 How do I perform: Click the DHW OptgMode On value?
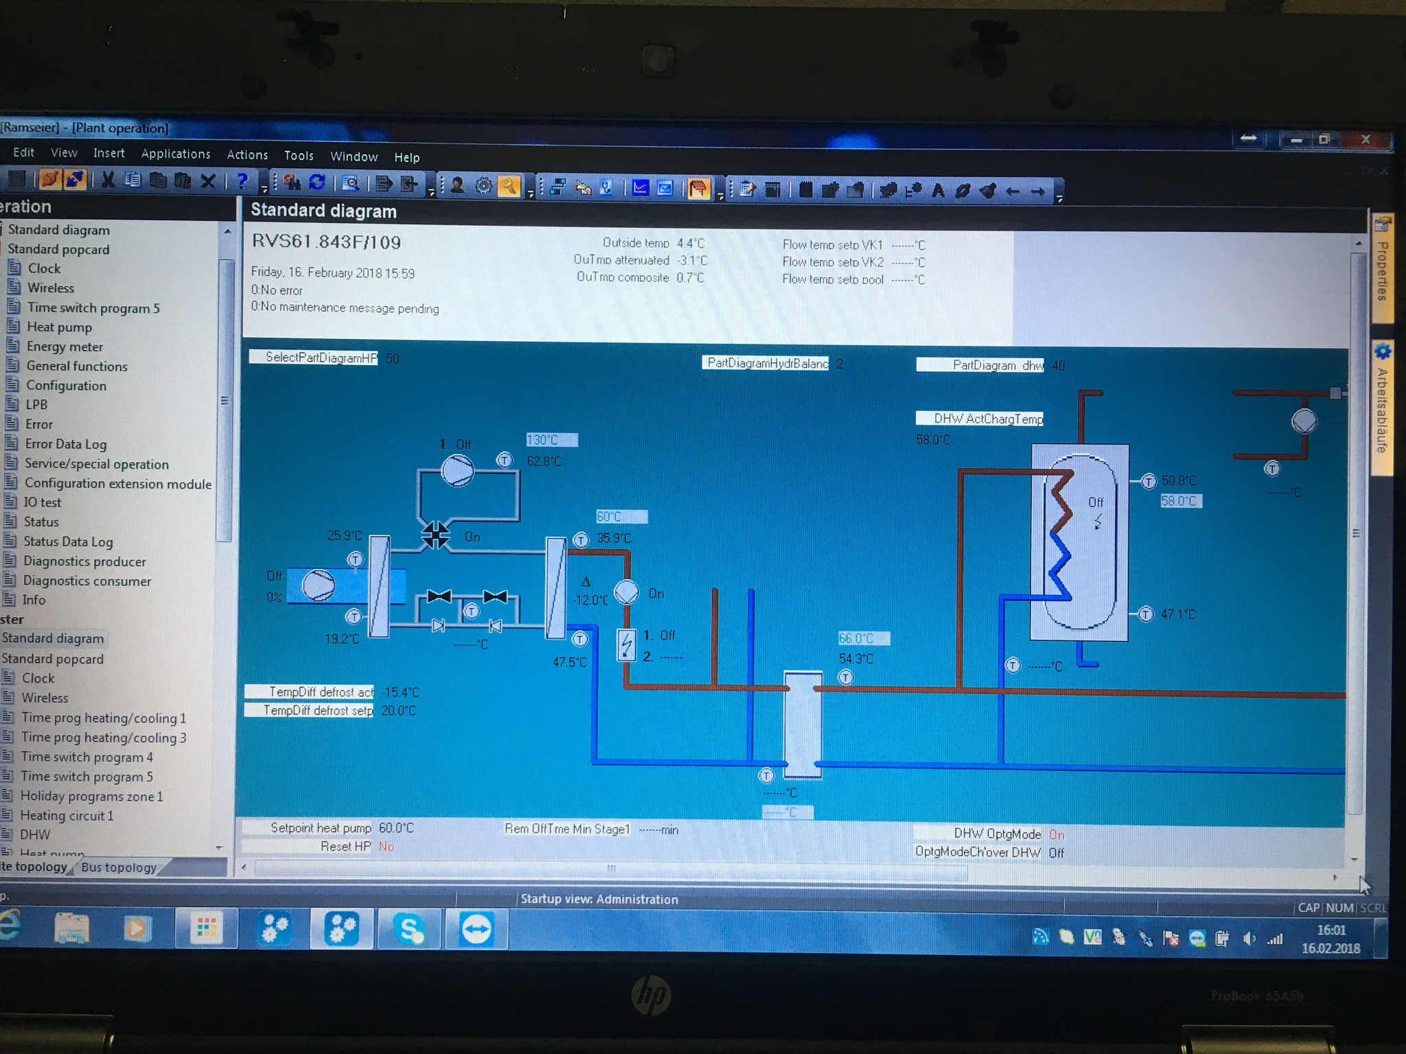pyautogui.click(x=1056, y=834)
